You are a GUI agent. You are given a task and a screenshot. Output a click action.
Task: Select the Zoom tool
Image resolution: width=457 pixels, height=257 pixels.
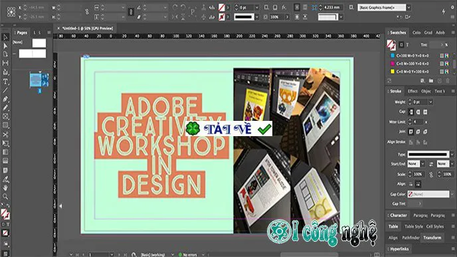pos(5,197)
